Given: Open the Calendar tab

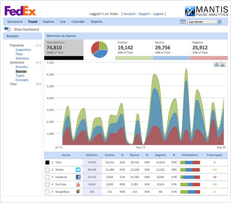Looking at the screenshot, I should [x=78, y=22].
